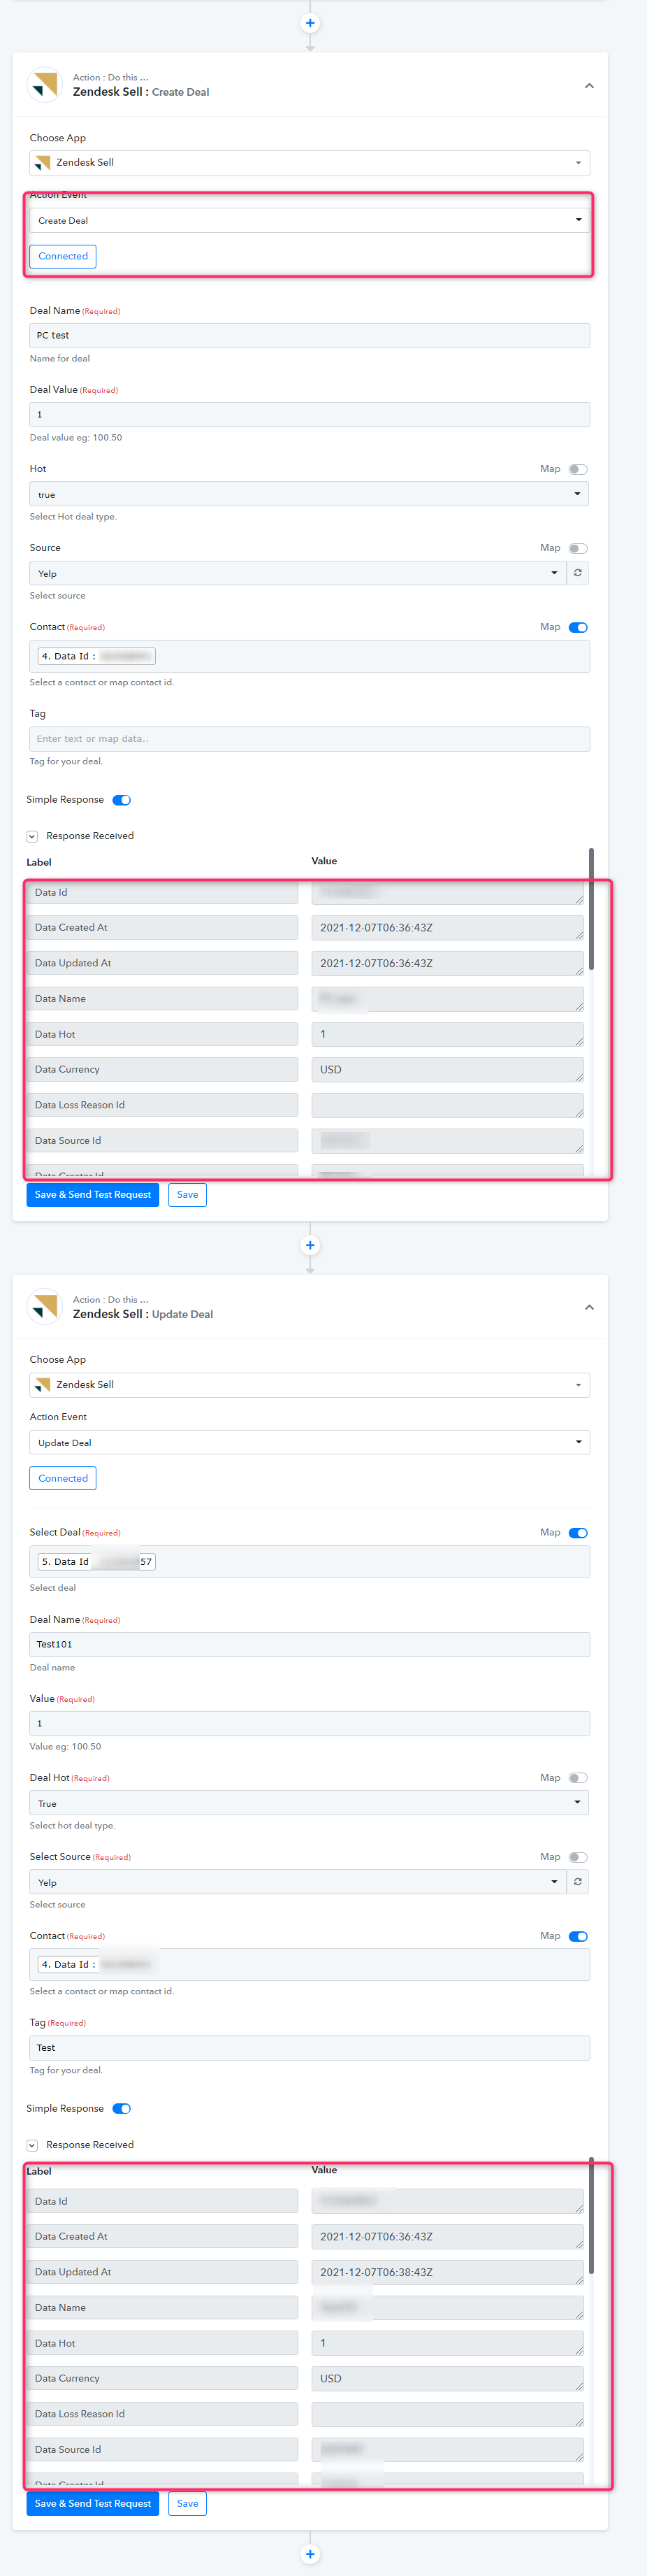Click Connected button in Update Deal
Image resolution: width=647 pixels, height=2576 pixels.
coord(63,1479)
